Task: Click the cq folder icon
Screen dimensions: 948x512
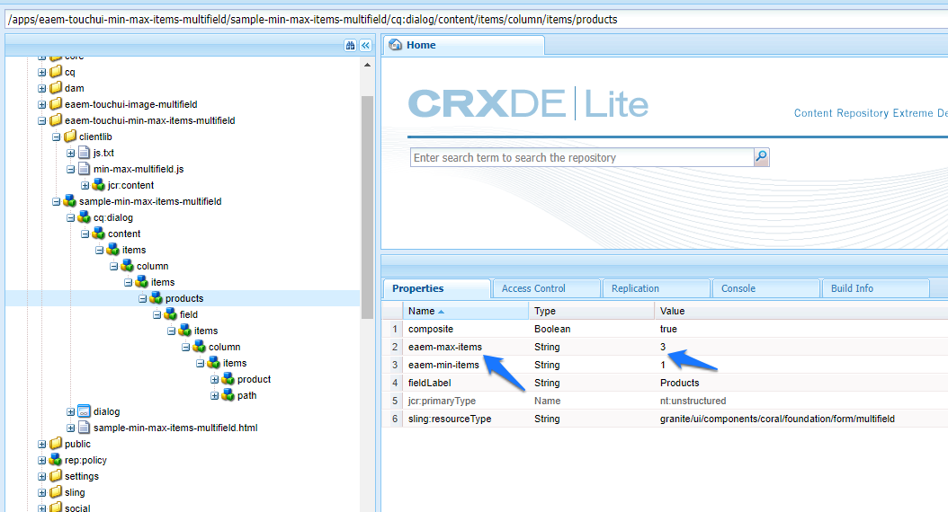Action: pyautogui.click(x=57, y=72)
